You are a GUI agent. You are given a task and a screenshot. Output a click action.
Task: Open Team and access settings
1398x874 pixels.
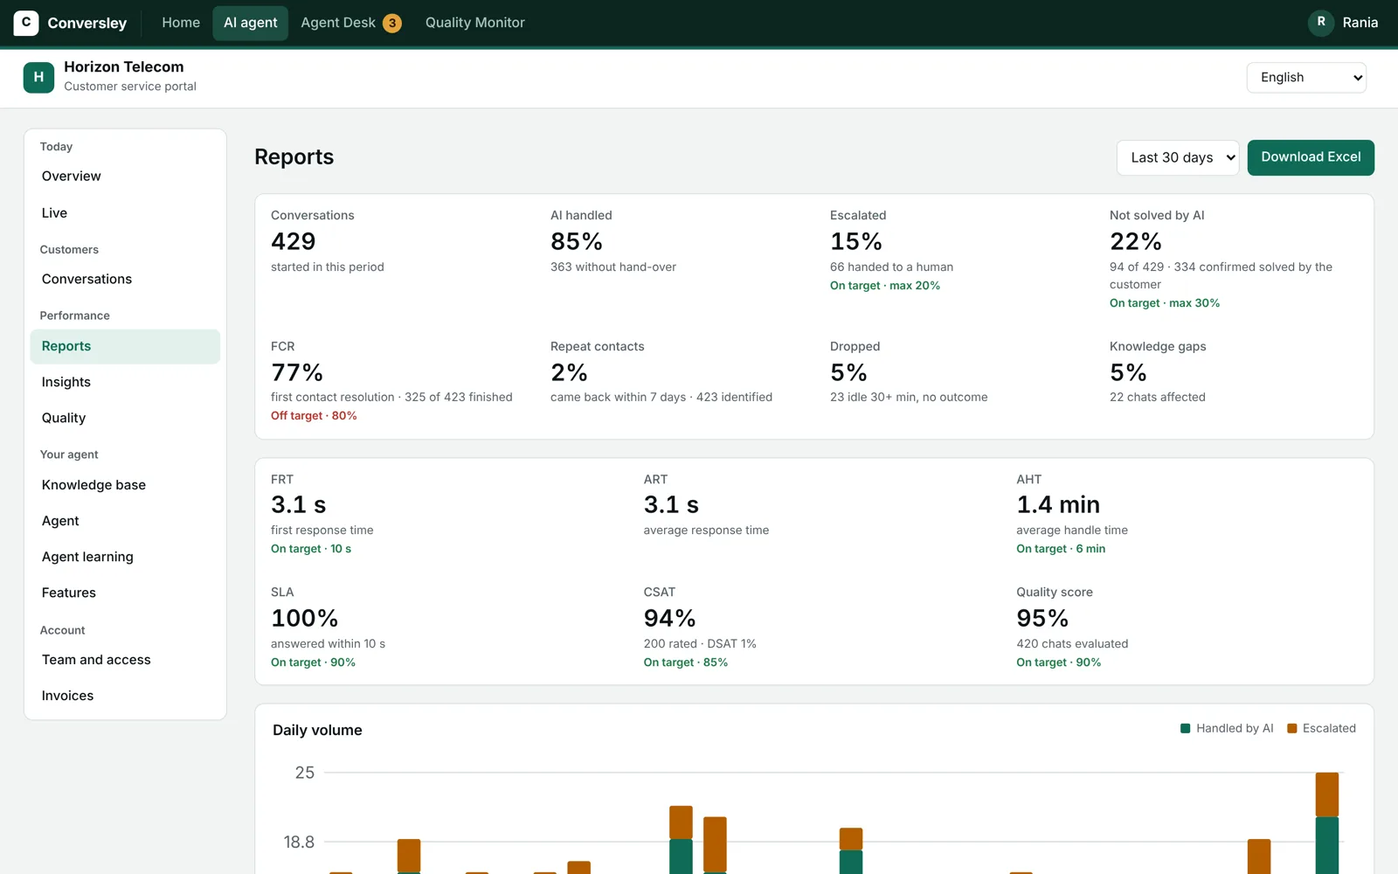[x=125, y=660]
